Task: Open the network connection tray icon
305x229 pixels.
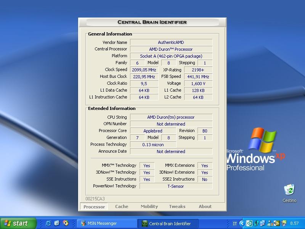Action: (x=262, y=223)
